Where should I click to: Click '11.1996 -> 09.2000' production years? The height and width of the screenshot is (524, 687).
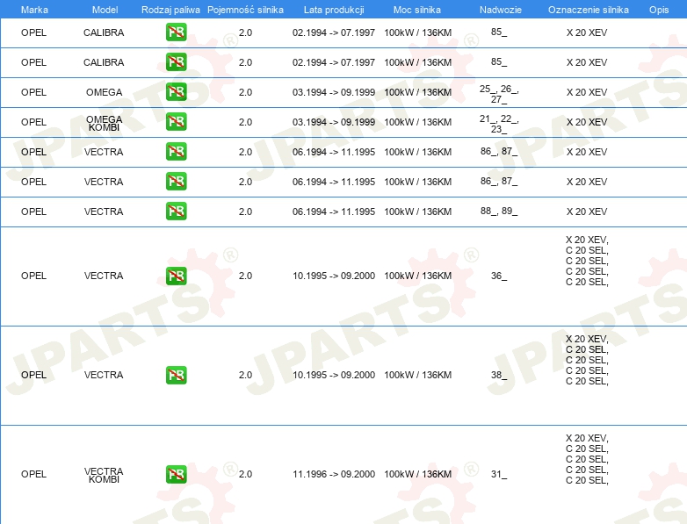click(x=334, y=474)
